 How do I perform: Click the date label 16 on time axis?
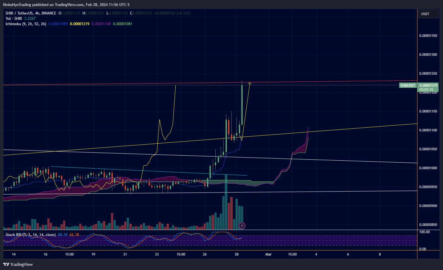point(46,254)
